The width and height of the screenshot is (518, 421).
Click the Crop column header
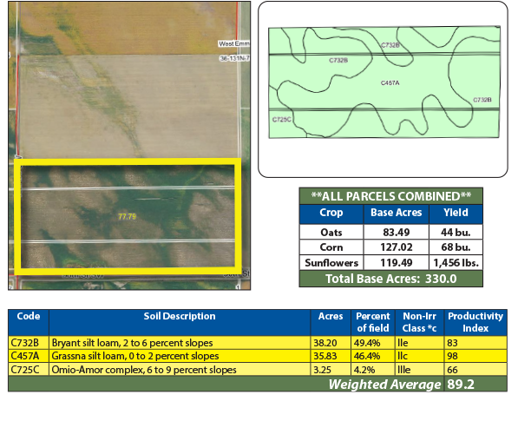point(331,214)
